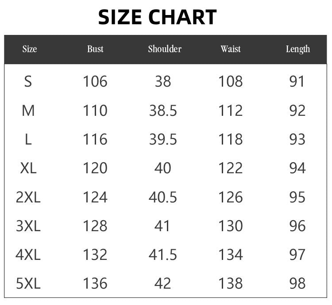Select the 2XL size row label
The height and width of the screenshot is (305, 332).
click(x=28, y=197)
